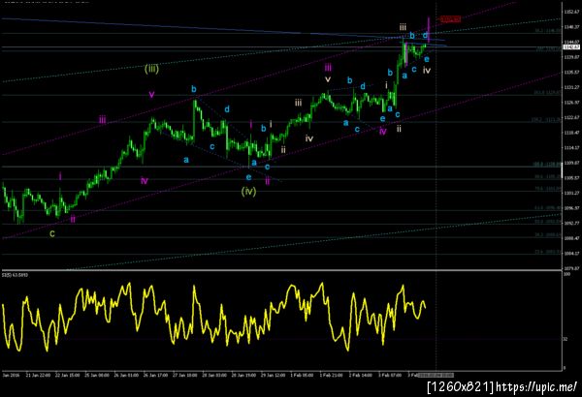Select the olive c wave label
This screenshot has width=582, height=397.
pyautogui.click(x=52, y=233)
